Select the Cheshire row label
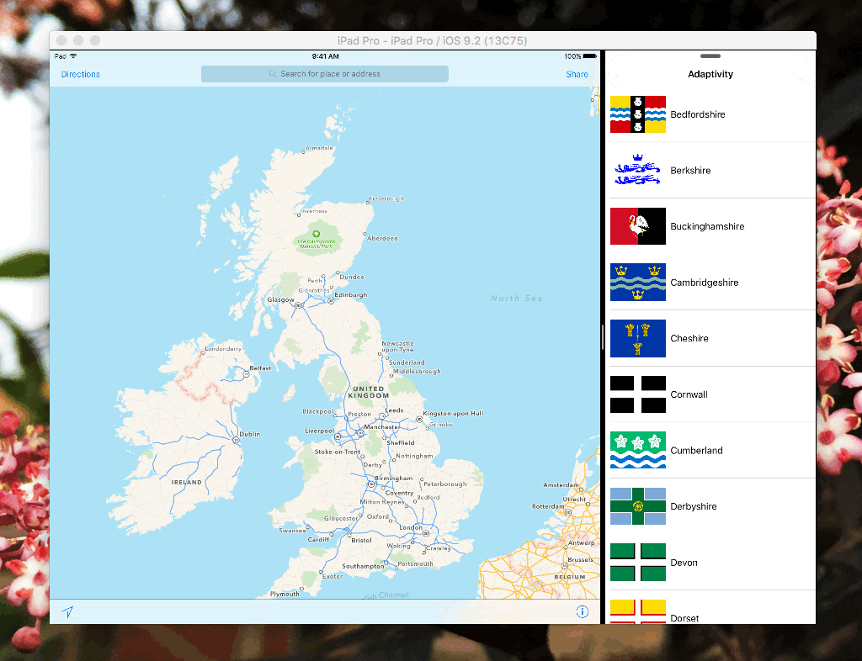Image resolution: width=862 pixels, height=661 pixels. pyautogui.click(x=689, y=338)
